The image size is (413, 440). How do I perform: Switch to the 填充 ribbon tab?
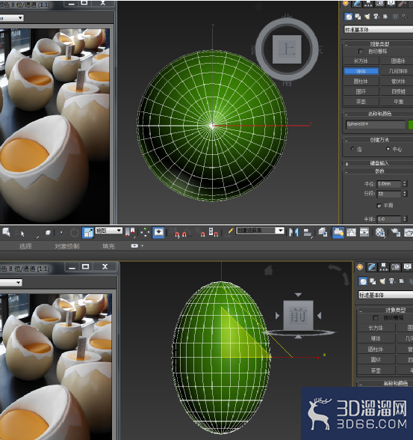click(x=108, y=246)
